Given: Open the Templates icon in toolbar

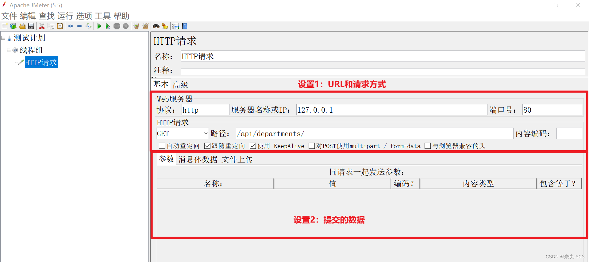Looking at the screenshot, I should click(13, 26).
